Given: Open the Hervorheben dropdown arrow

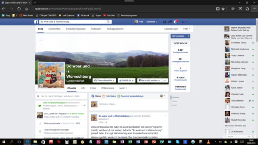Looking at the screenshot, I should pyautogui.click(x=188, y=36).
